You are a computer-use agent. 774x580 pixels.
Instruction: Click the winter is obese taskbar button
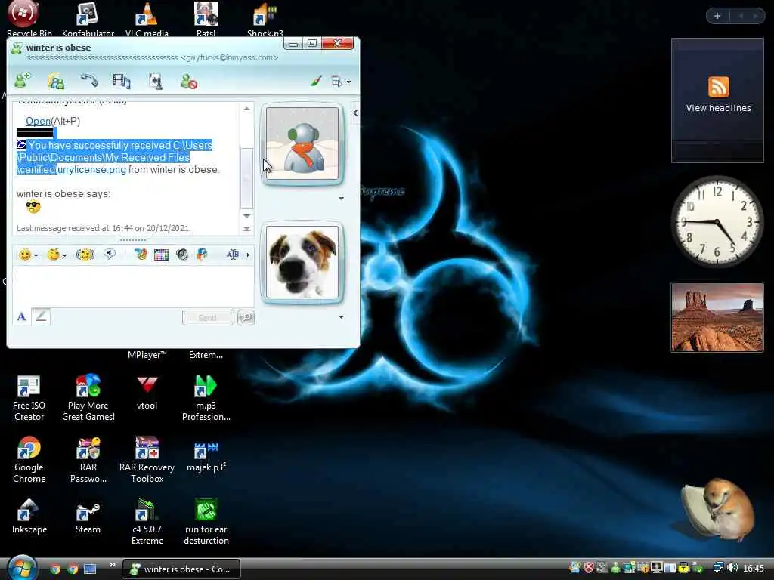coord(181,569)
